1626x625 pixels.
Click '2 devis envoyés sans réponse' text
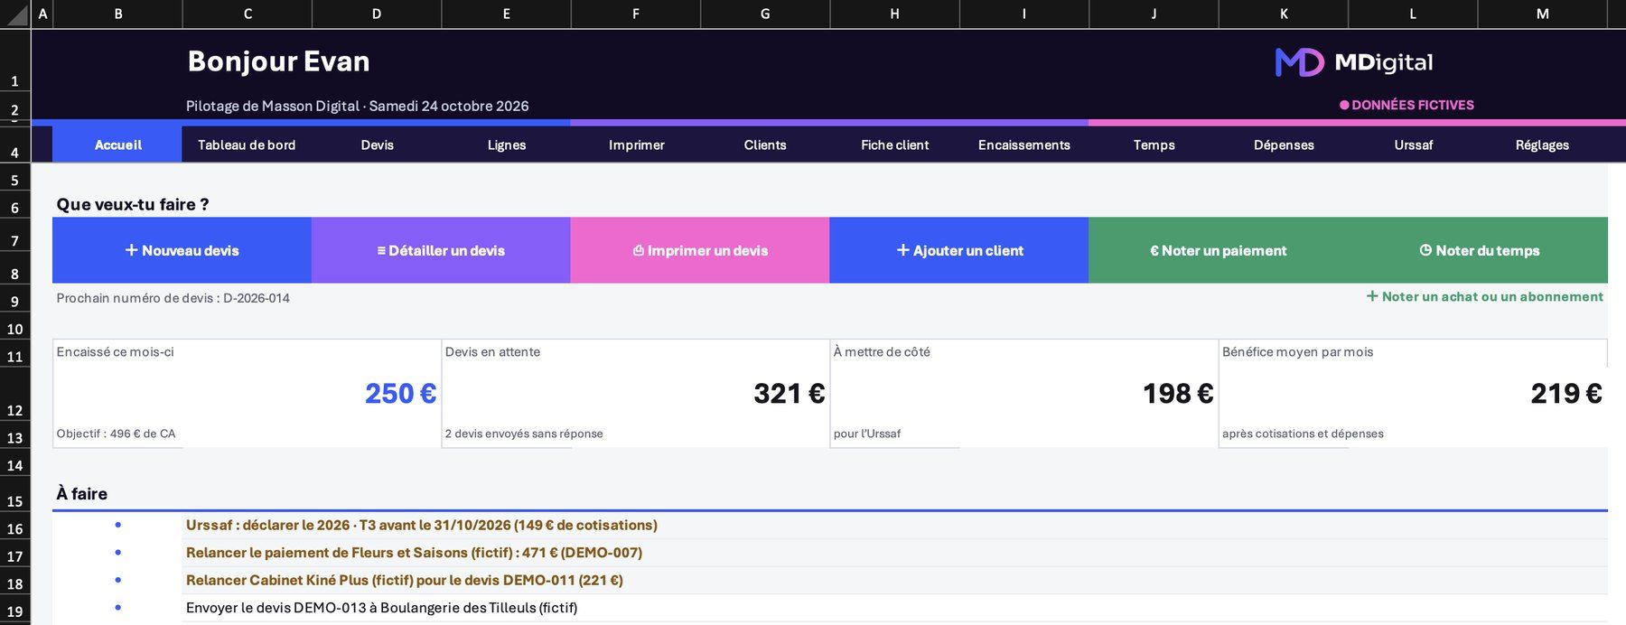tap(524, 434)
